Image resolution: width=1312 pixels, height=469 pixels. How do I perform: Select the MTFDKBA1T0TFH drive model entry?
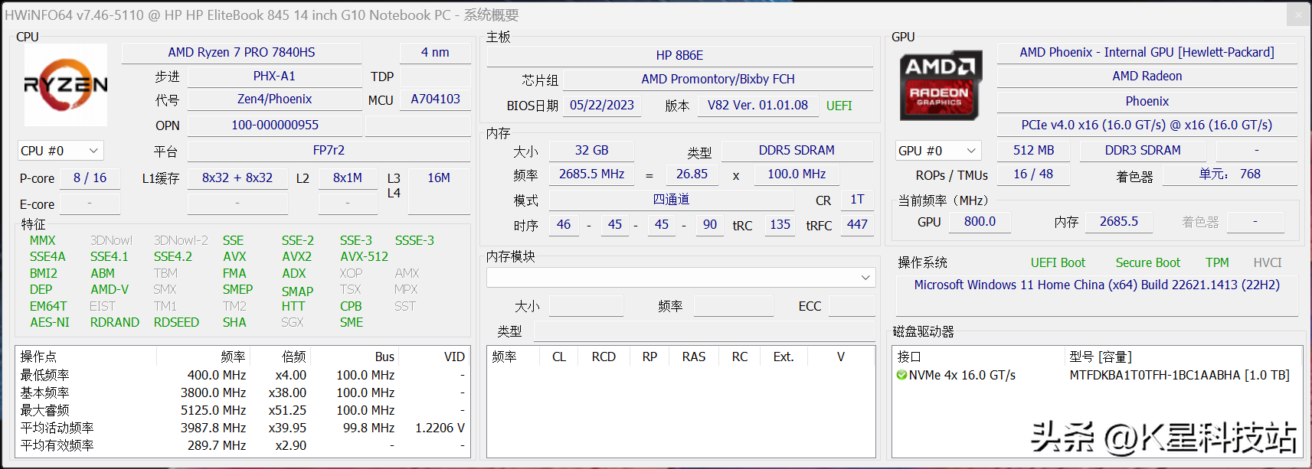pyautogui.click(x=1179, y=375)
